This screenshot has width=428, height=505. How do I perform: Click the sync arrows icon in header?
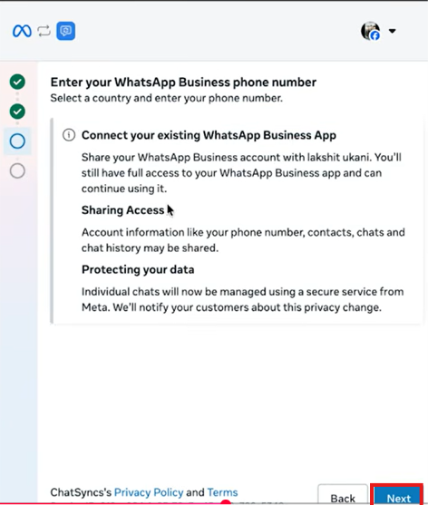(44, 31)
